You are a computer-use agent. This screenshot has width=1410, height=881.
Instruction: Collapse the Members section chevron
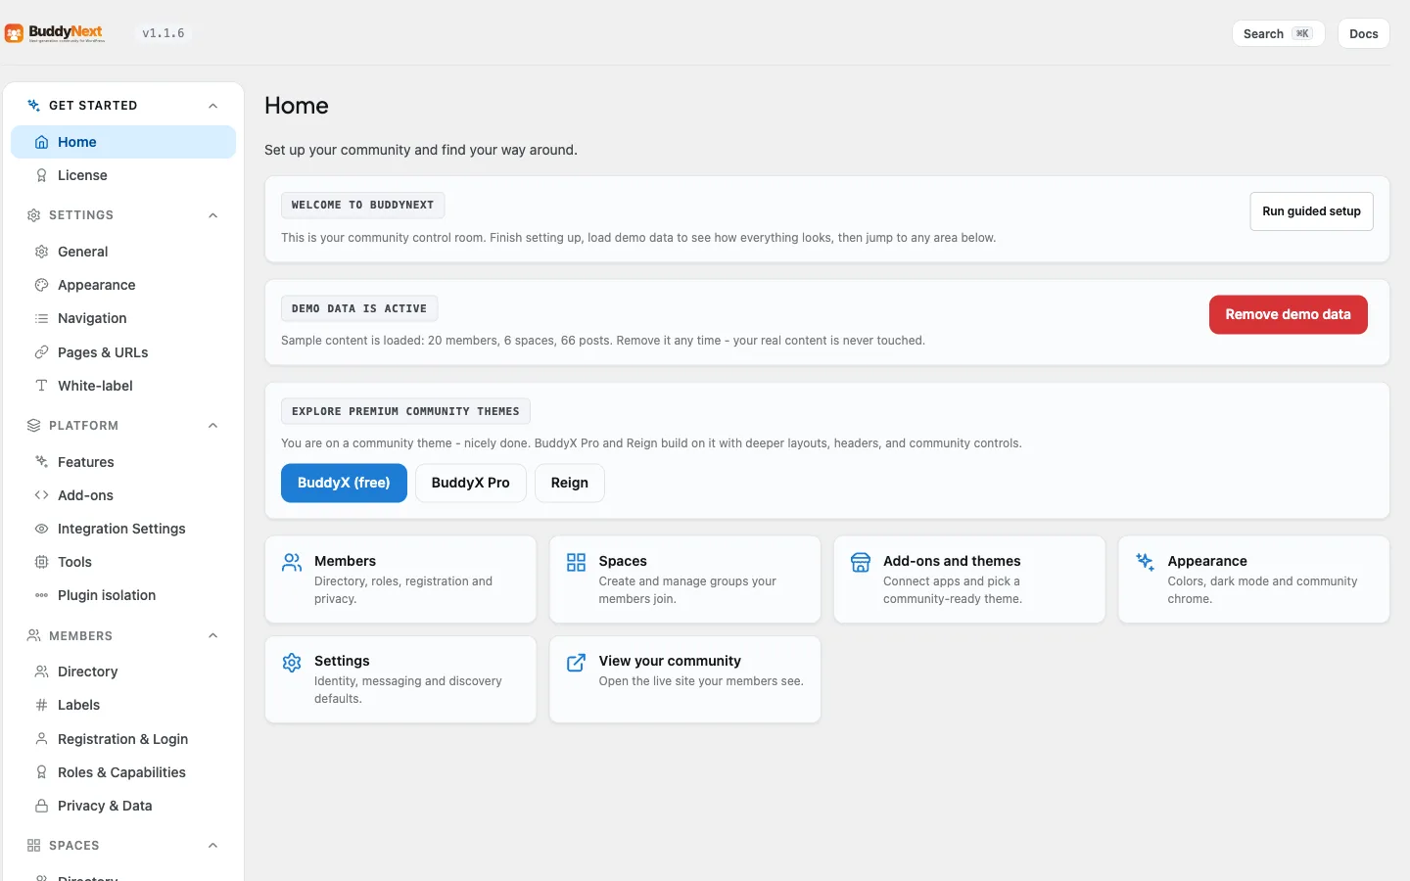[x=213, y=636]
